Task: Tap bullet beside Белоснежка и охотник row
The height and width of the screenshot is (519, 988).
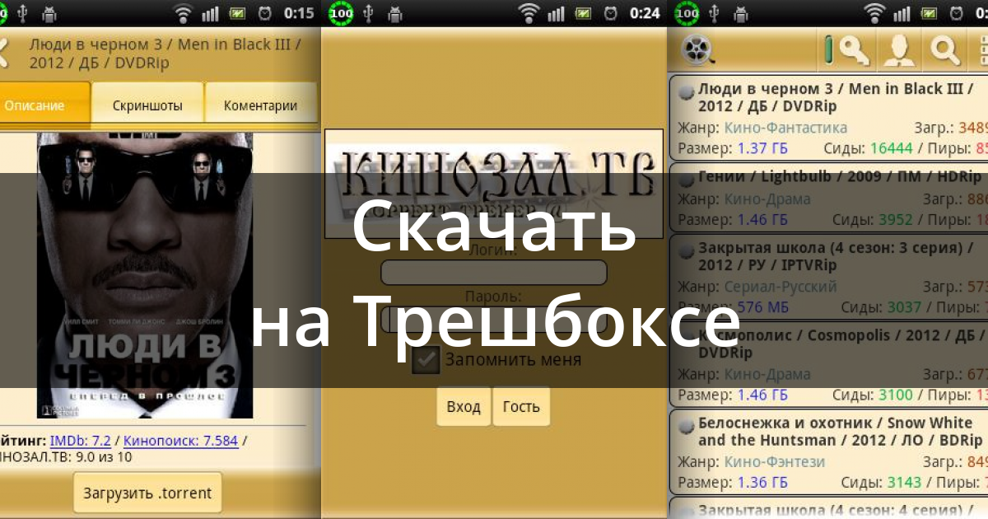Action: coord(685,426)
